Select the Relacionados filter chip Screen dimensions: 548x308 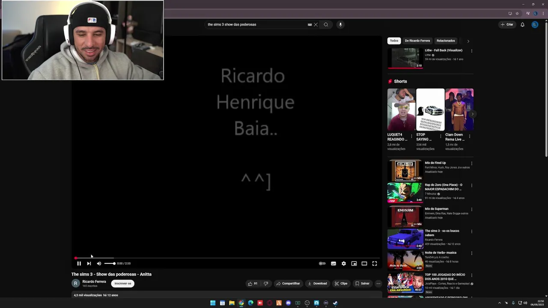[x=446, y=41]
